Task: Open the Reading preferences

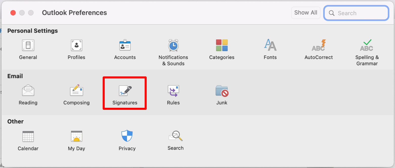Action: coord(28,93)
